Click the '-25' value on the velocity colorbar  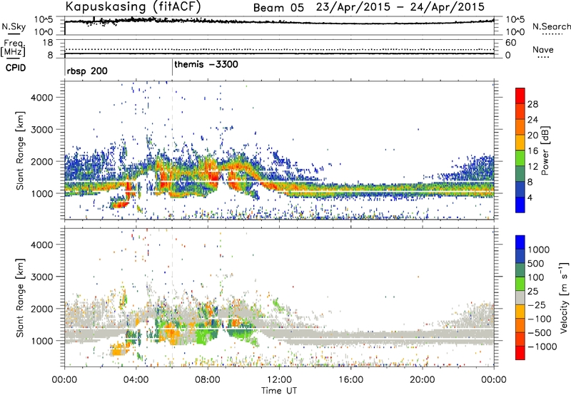tap(537, 304)
